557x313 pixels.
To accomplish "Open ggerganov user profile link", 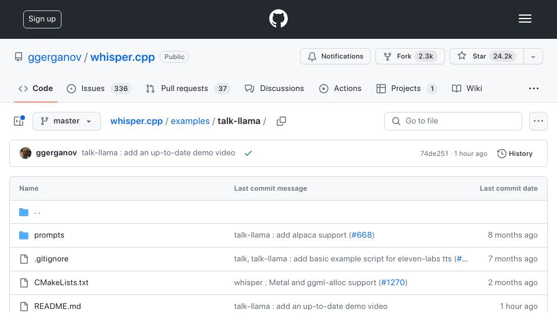I will click(x=55, y=57).
